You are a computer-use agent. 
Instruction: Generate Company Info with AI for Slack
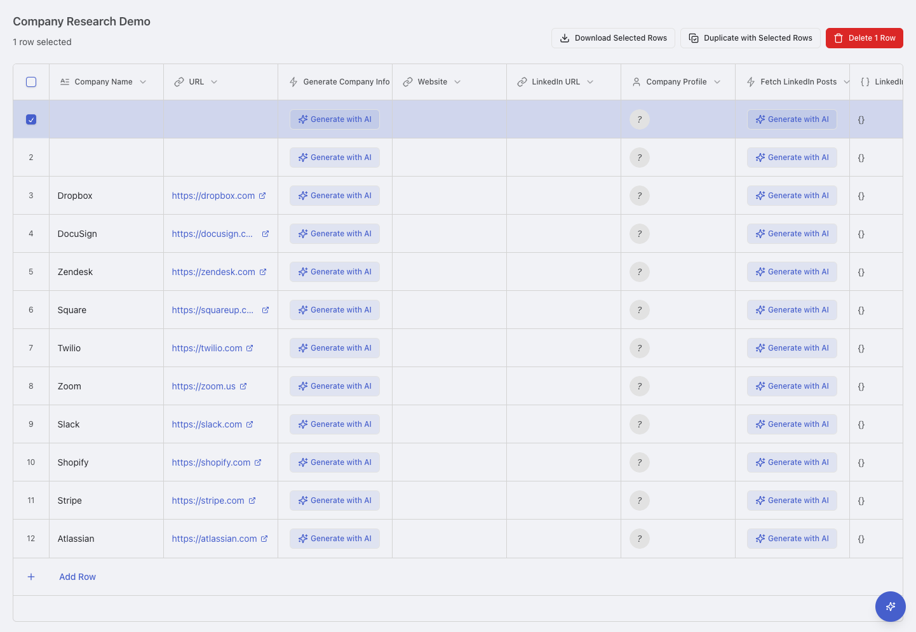[335, 424]
